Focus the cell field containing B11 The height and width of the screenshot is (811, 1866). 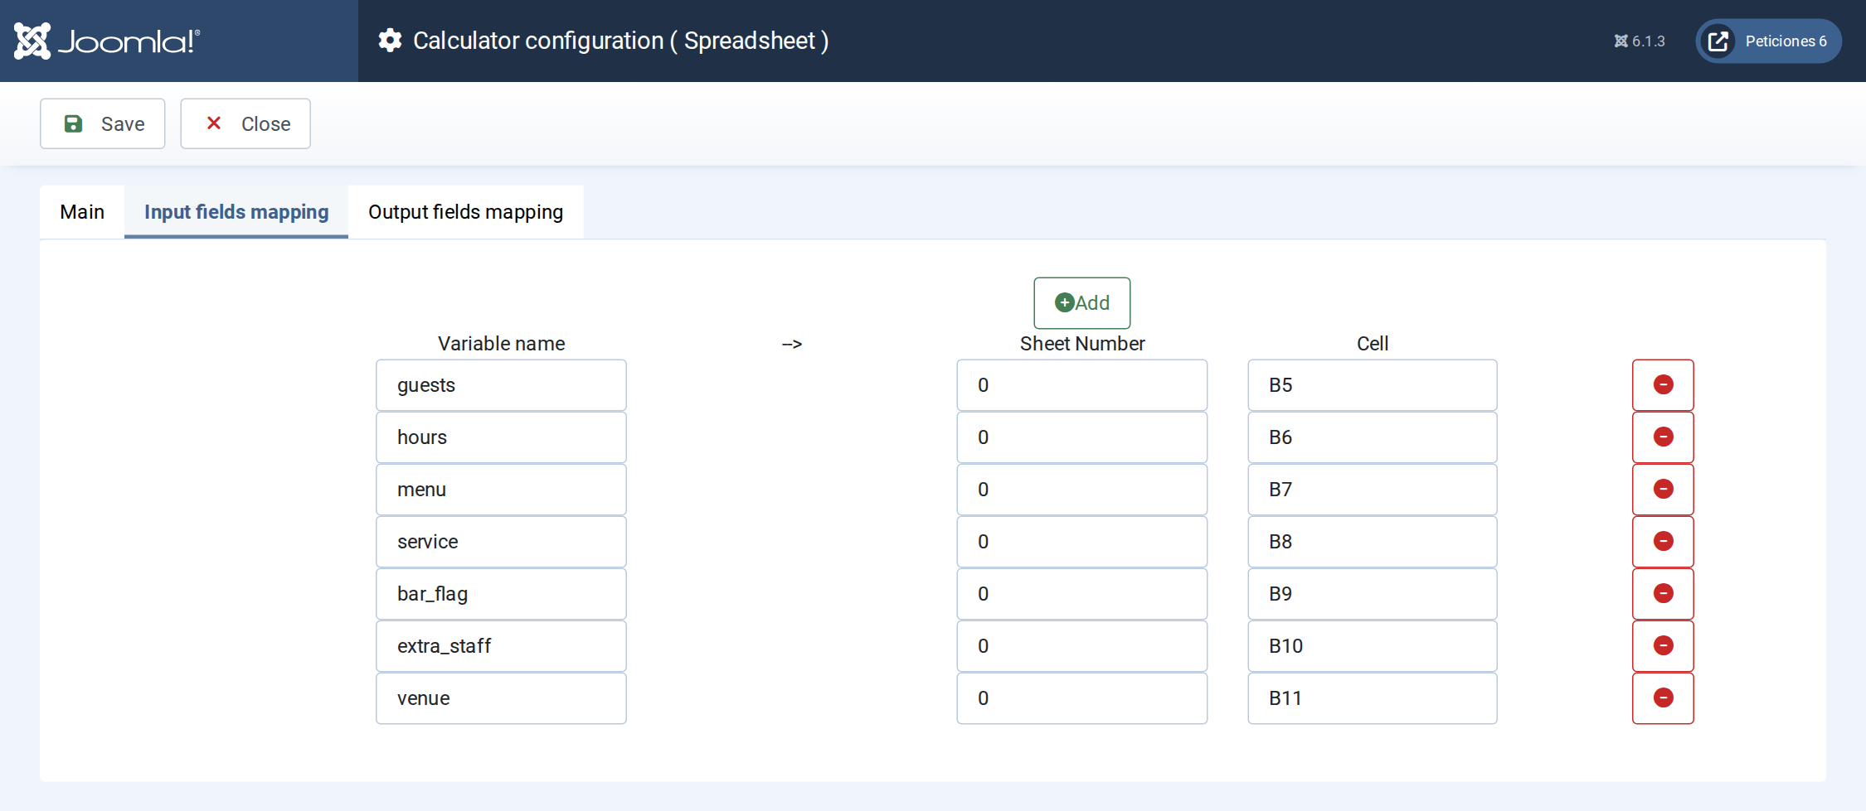[1373, 698]
